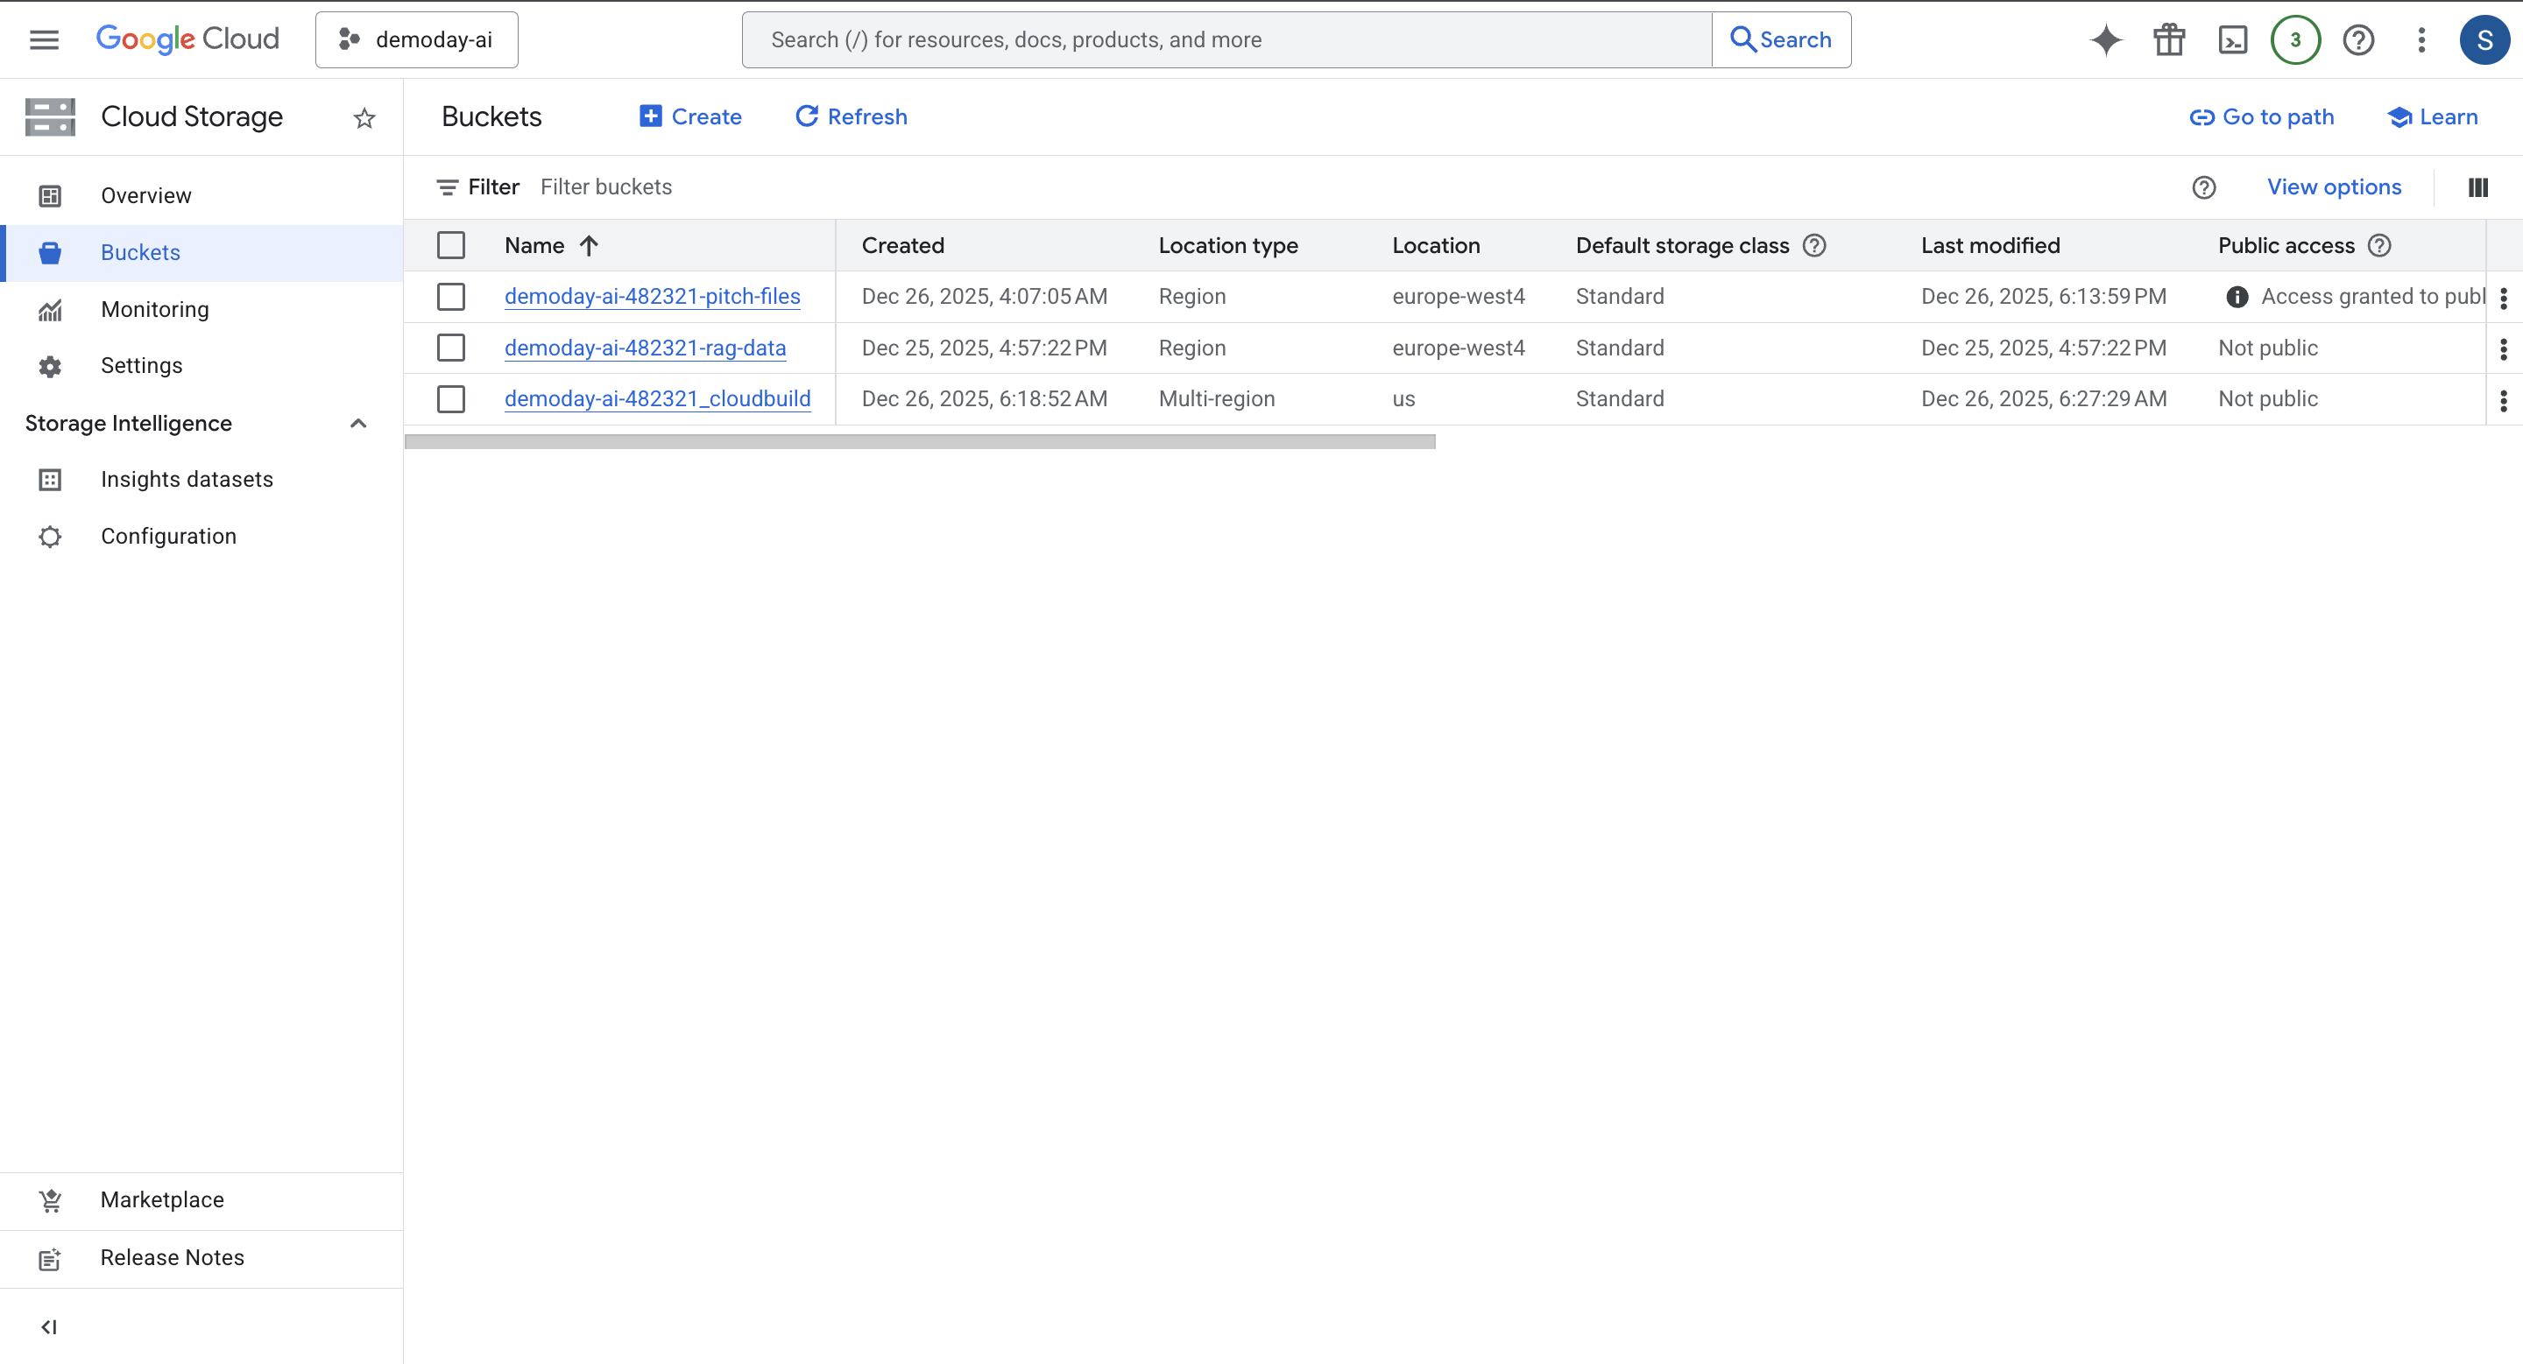
Task: Collapse the sidebar navigation panel
Action: [x=49, y=1327]
